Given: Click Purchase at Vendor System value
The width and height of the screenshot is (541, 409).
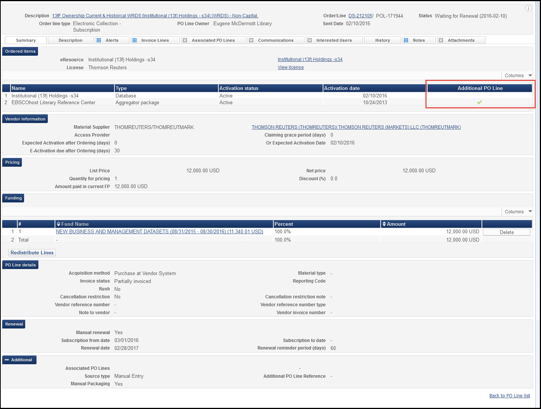Looking at the screenshot, I should click(x=145, y=274).
